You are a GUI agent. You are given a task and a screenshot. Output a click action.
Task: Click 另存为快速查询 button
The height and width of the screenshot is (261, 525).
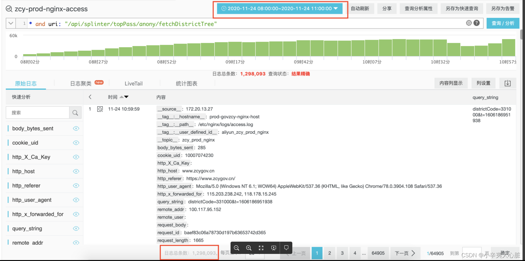(x=462, y=9)
